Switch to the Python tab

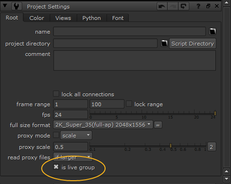[91, 18]
